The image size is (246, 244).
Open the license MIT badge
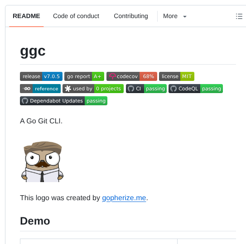point(177,76)
